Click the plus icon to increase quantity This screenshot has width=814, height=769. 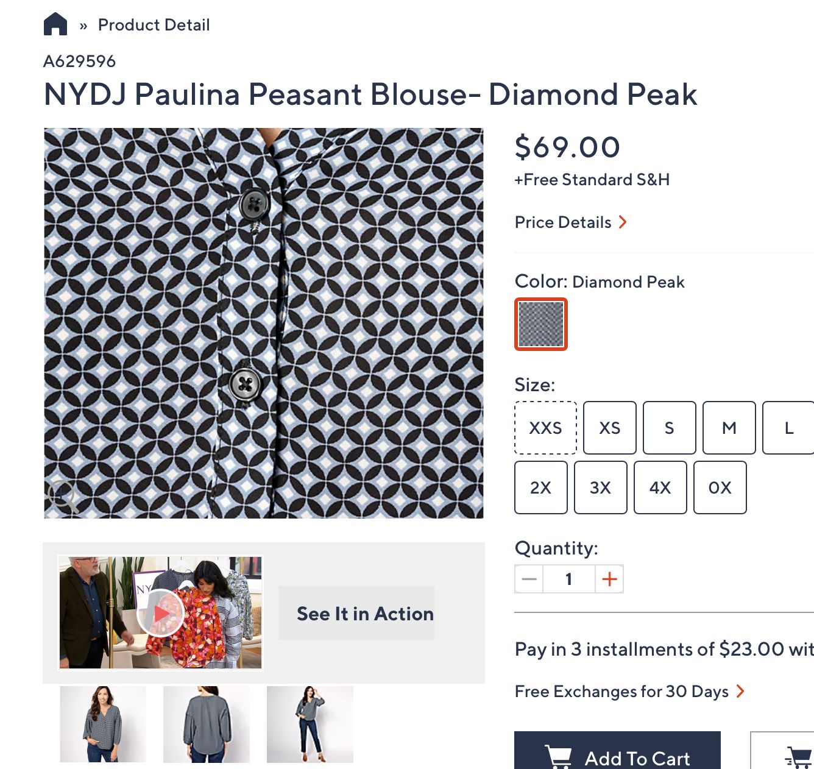coord(609,579)
